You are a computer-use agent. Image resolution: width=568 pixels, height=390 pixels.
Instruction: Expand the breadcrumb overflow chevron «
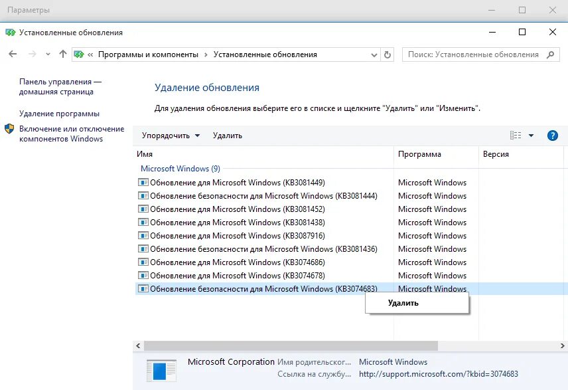[90, 54]
